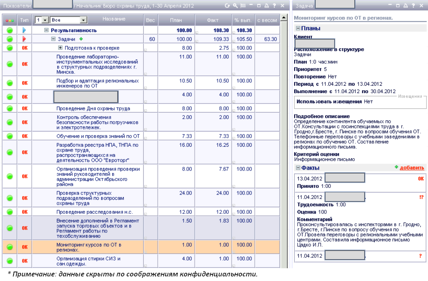Select Проведение Дня охраны труда task
The height and width of the screenshot is (281, 428).
pyautogui.click(x=93, y=108)
